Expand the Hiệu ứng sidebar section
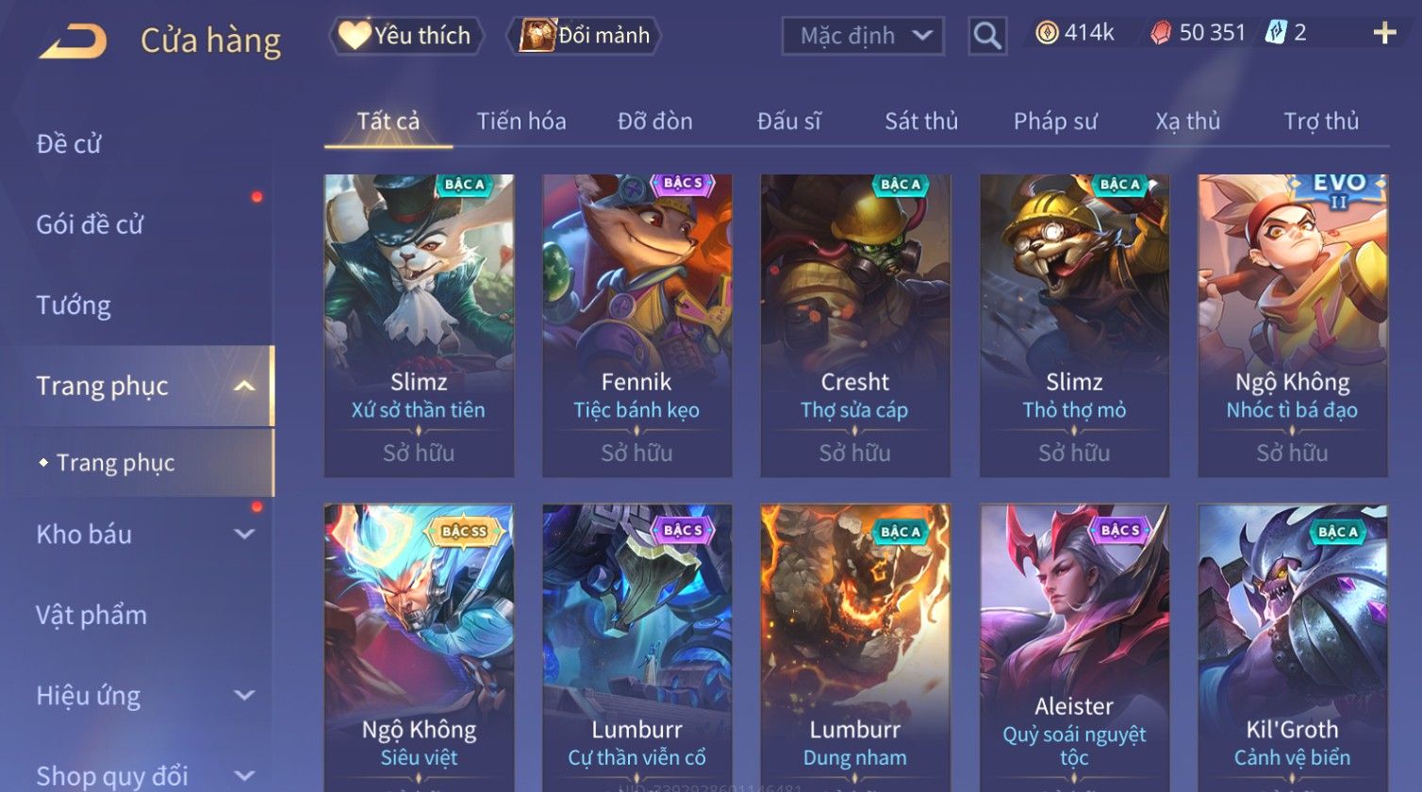This screenshot has height=792, width=1422. point(244,696)
